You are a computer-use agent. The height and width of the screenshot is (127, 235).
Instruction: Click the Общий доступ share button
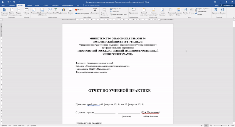226,5
